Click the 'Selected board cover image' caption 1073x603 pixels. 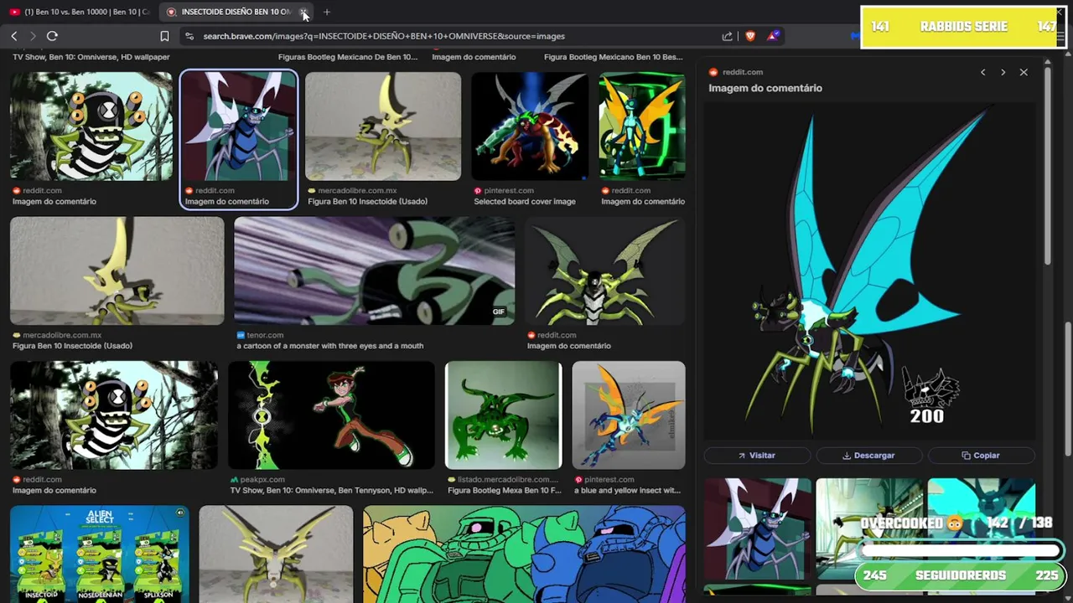click(x=525, y=201)
